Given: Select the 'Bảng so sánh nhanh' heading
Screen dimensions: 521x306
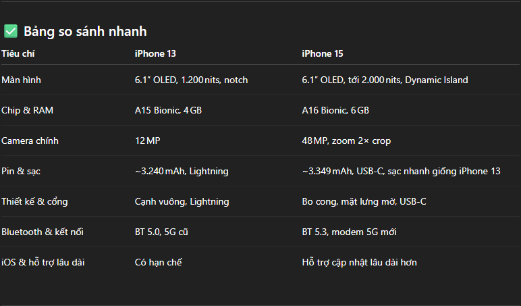Looking at the screenshot, I should 85,31.
